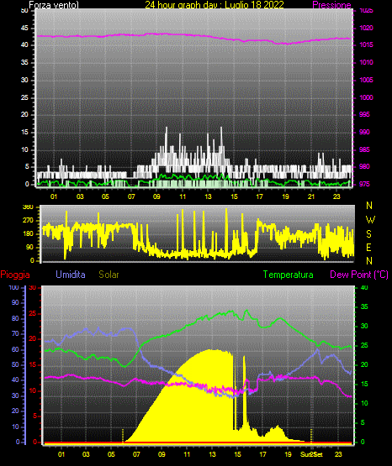Image resolution: width=392 pixels, height=466 pixels.
Task: Click hour 09 on the bottom graph axis
Action: pyautogui.click(x=162, y=454)
